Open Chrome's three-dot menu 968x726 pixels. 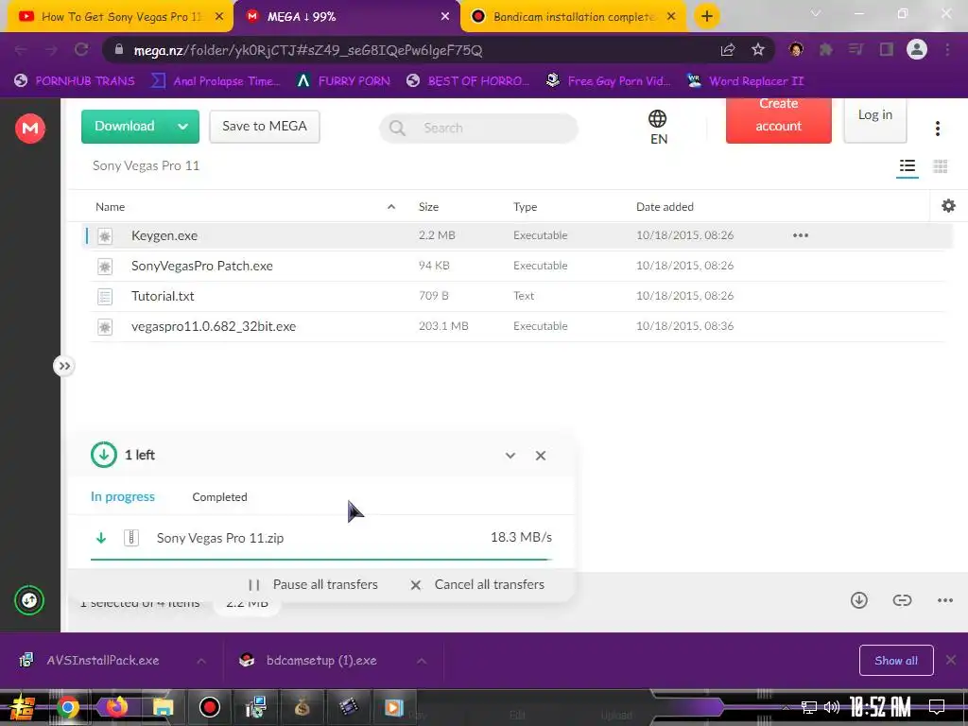(x=947, y=50)
